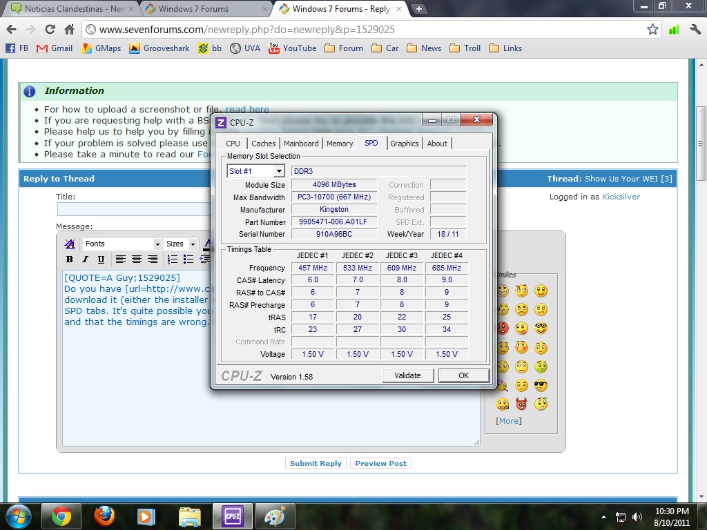
Task: Click the Validate button in CPU-Z
Action: pyautogui.click(x=407, y=375)
